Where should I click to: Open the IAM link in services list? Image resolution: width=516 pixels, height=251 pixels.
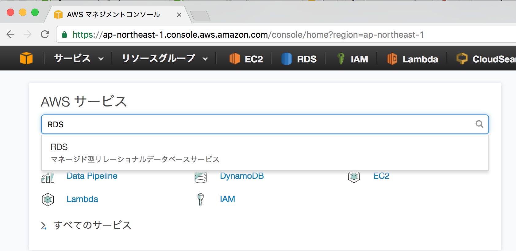[x=227, y=199]
